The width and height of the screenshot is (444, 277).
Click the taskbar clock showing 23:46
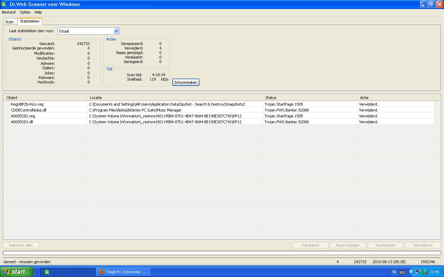point(434,272)
